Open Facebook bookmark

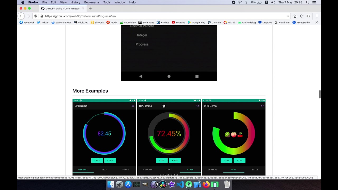[27, 22]
